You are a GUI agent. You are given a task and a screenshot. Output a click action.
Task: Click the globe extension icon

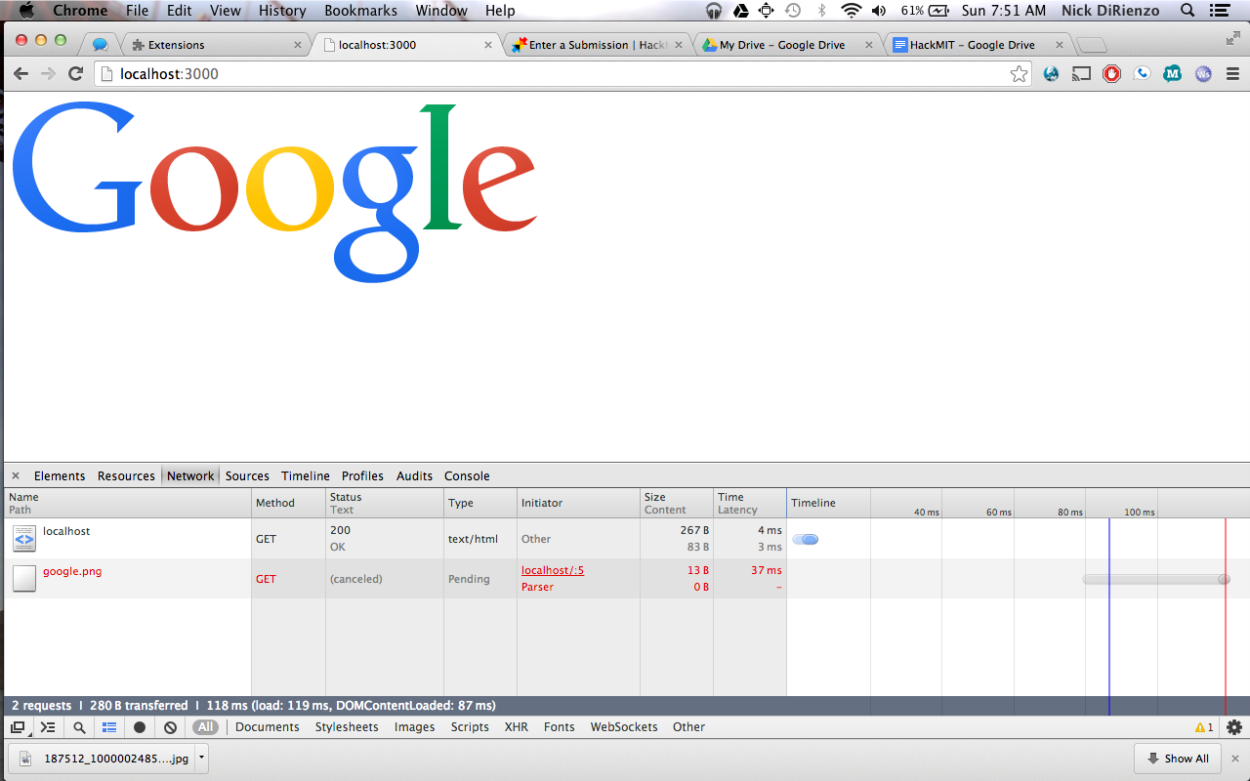click(x=1051, y=74)
